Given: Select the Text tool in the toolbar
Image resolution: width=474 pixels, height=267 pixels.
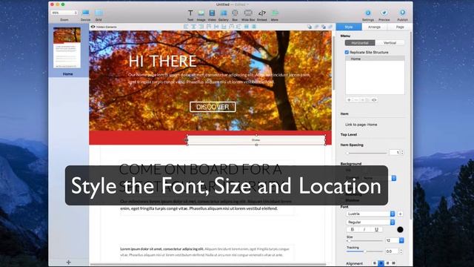Looking at the screenshot, I should point(190,15).
